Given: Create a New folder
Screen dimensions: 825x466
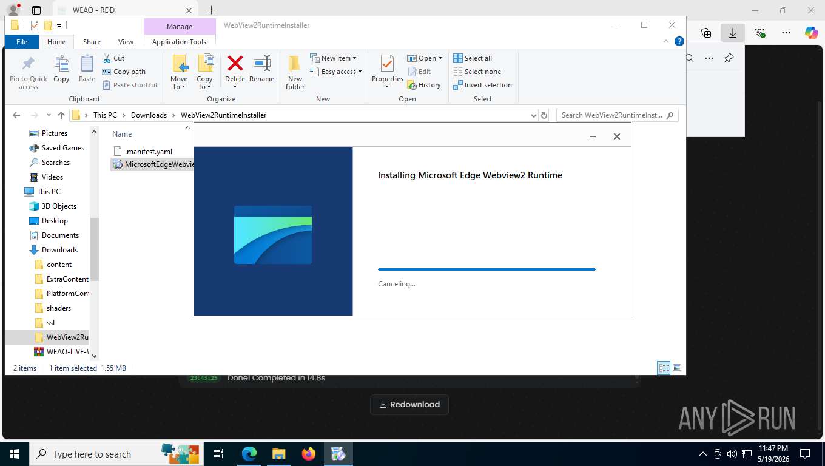Looking at the screenshot, I should (295, 72).
